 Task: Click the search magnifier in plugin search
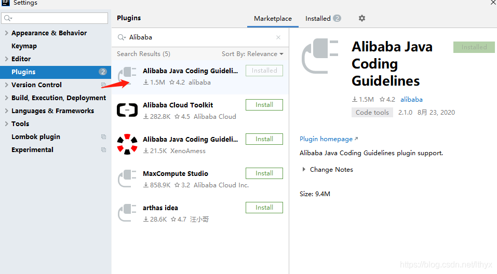tap(122, 37)
